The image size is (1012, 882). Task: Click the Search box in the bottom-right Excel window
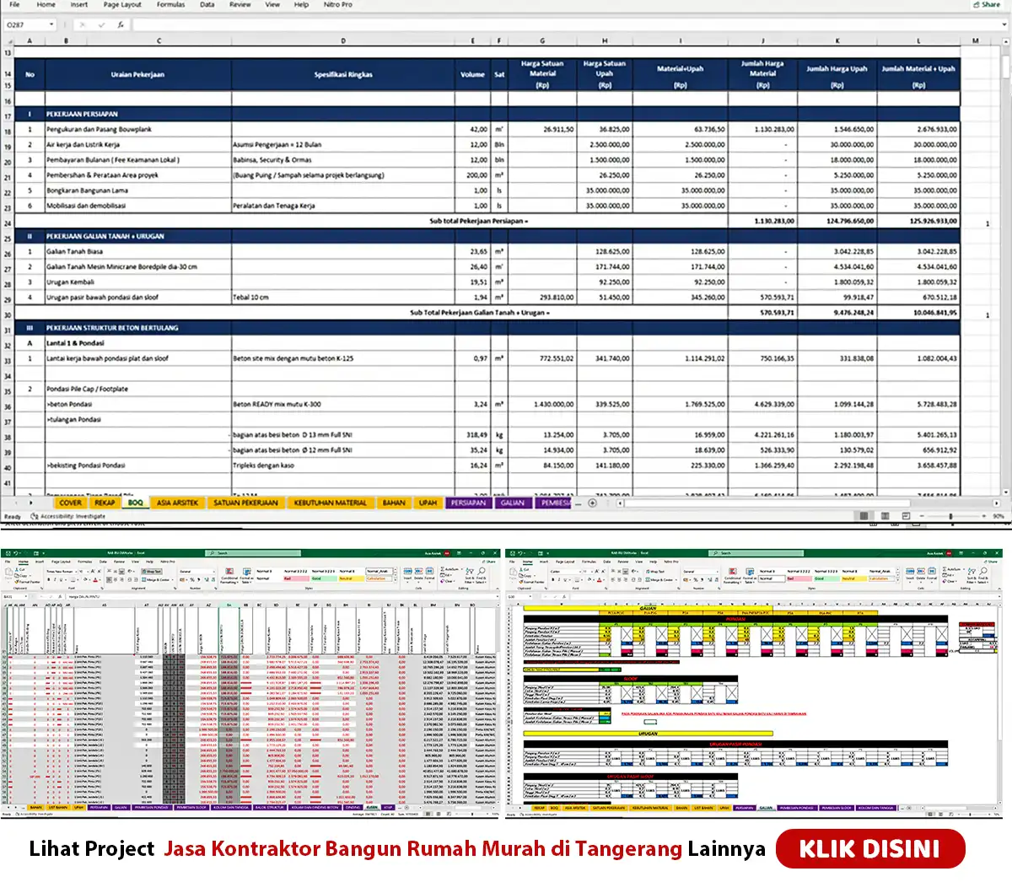(756, 553)
